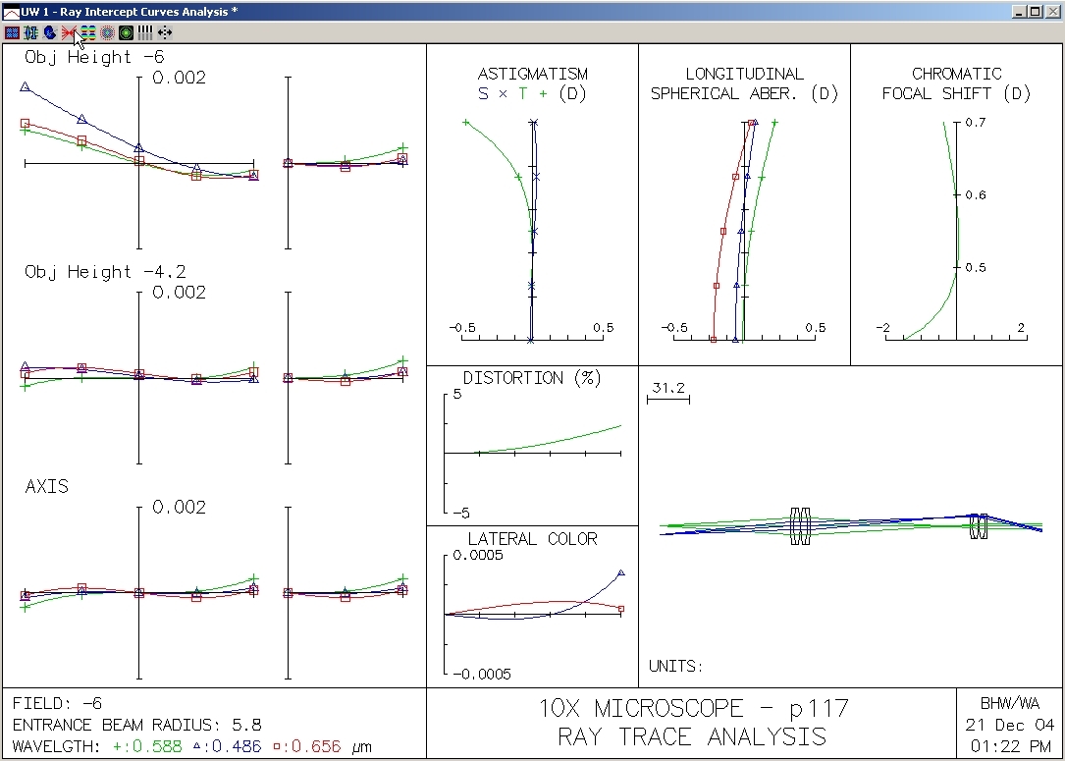This screenshot has height=761, width=1065.
Task: Click the LONGITUDINAL SPHERICAL ABER. plot title
Action: coord(744,83)
